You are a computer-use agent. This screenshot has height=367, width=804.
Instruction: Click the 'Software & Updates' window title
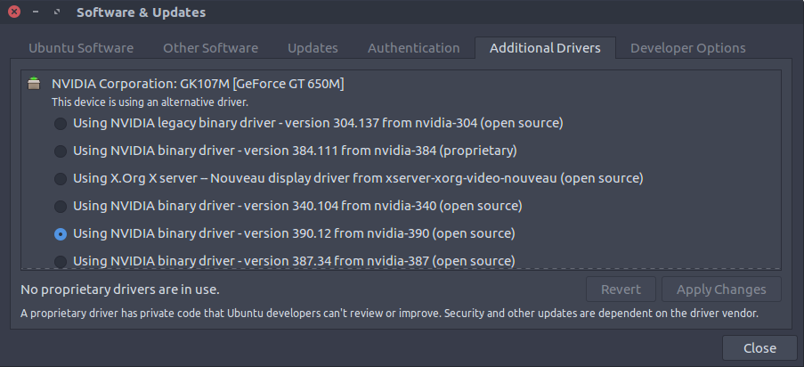point(141,12)
